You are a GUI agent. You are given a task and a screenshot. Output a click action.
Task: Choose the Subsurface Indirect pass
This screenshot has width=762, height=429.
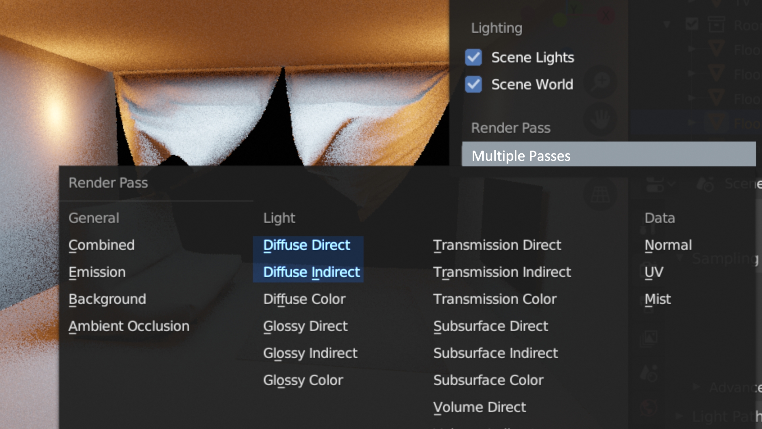[496, 353]
